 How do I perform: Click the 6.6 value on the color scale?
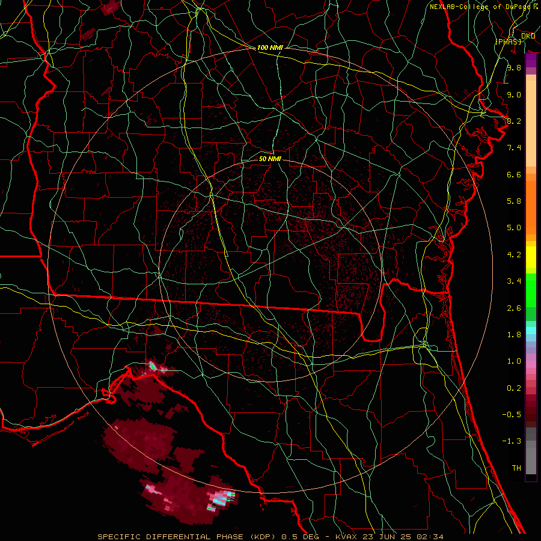514,174
